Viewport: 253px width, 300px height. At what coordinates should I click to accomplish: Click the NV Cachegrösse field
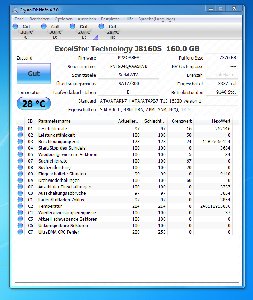tap(222, 66)
